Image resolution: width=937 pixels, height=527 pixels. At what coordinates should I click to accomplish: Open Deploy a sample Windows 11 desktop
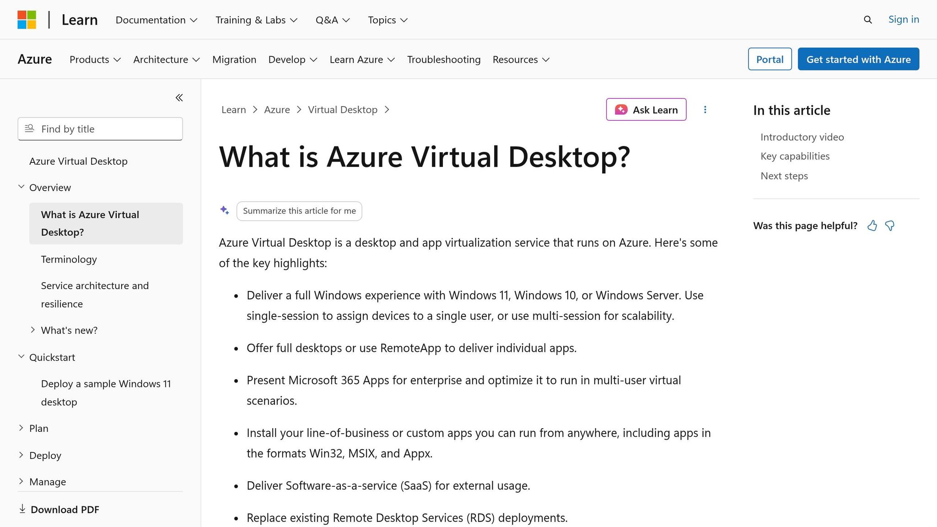tap(106, 393)
